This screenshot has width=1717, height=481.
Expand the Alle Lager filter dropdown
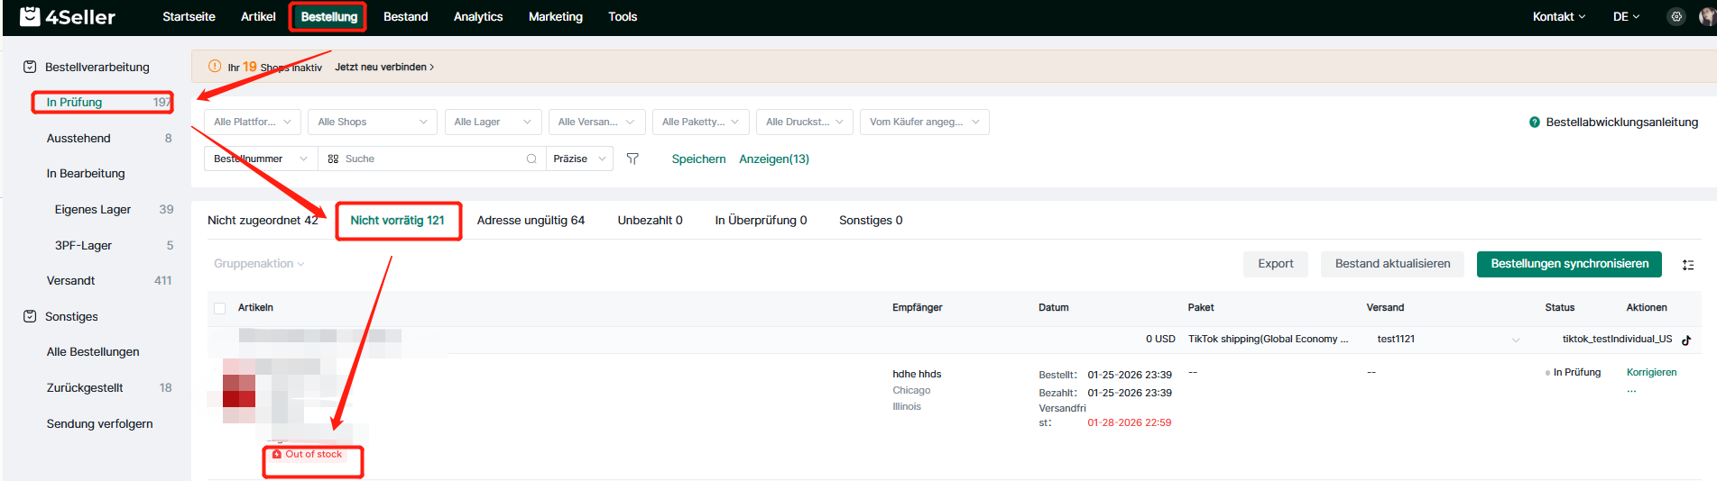(493, 122)
